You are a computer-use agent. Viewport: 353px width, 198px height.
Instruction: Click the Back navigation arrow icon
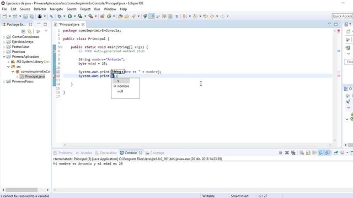[212, 16]
